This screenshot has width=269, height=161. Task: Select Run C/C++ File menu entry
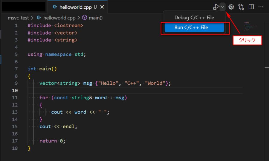(194, 27)
